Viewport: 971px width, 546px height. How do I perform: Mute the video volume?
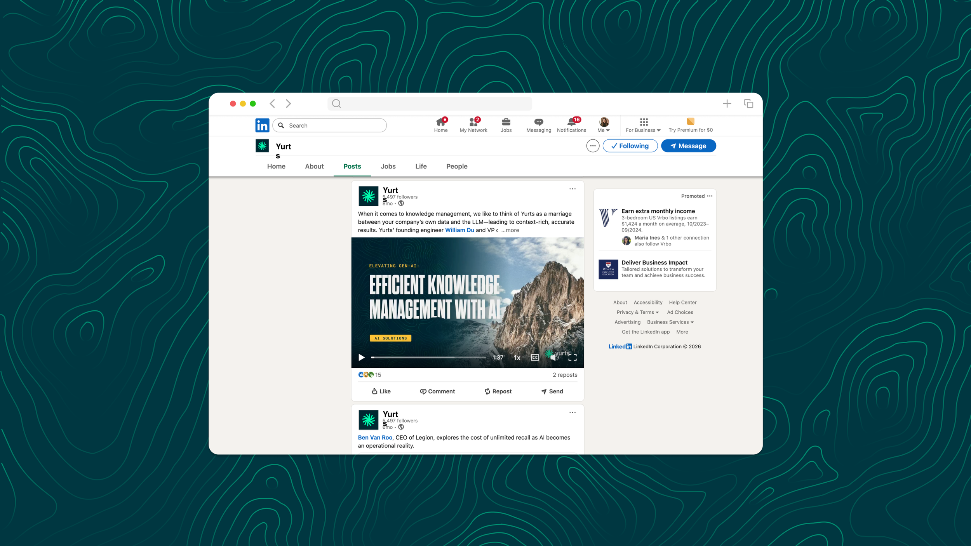point(554,358)
